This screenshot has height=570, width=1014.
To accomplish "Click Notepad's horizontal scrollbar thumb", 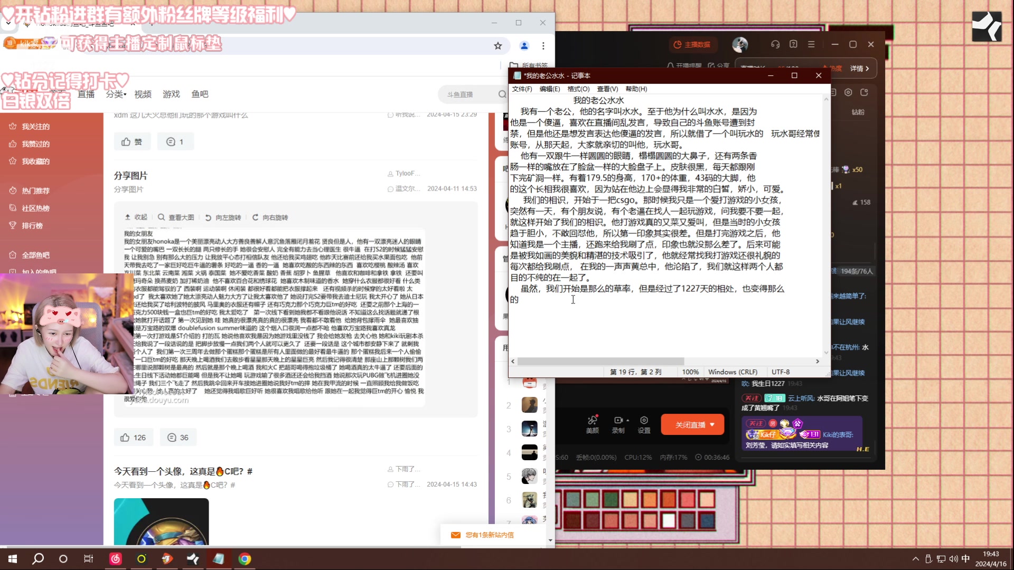I will pos(600,362).
